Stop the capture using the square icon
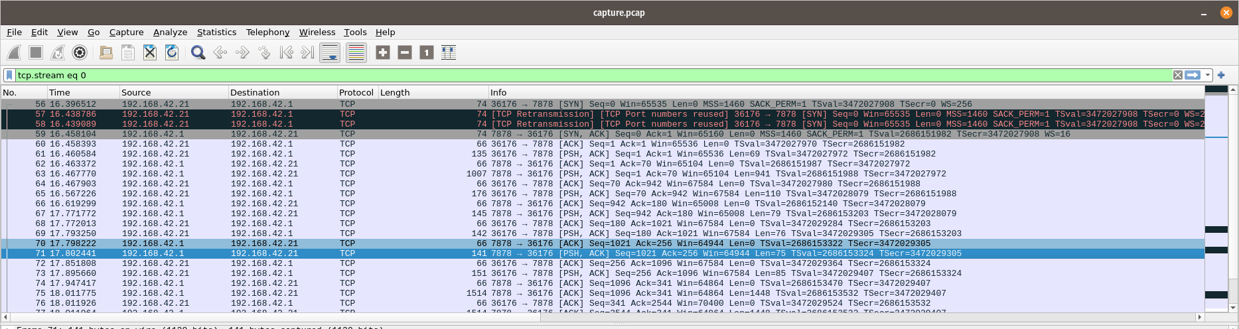This screenshot has height=329, width=1239. 36,52
